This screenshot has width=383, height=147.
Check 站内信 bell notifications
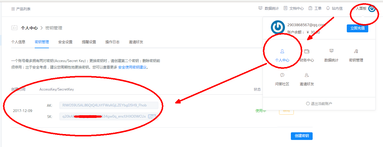tap(334, 9)
